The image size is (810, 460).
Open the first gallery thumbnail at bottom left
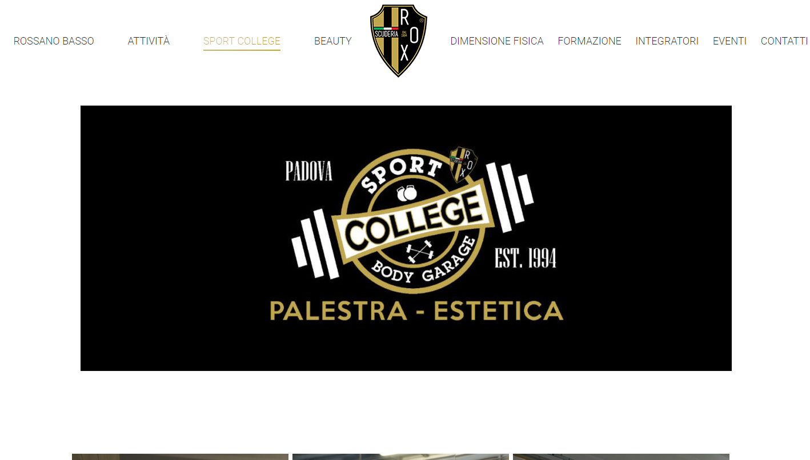pos(180,457)
